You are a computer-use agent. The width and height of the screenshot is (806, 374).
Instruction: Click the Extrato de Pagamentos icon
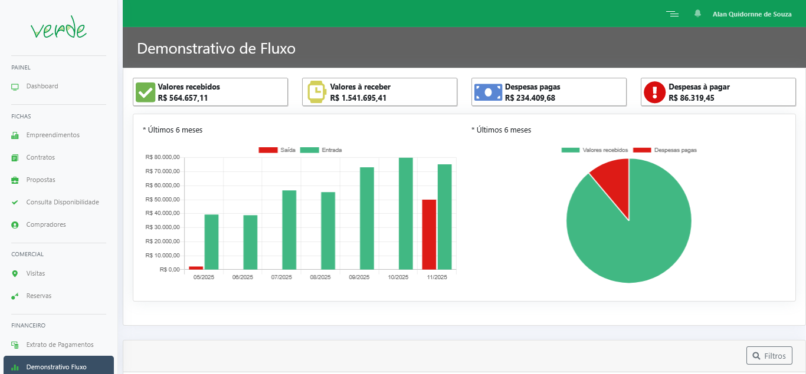pos(14,345)
